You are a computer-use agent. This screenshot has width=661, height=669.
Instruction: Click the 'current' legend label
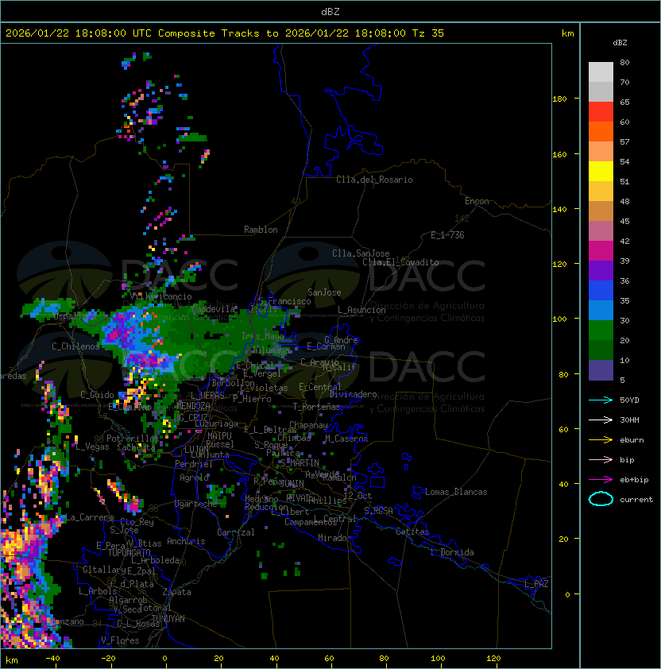pyautogui.click(x=636, y=500)
